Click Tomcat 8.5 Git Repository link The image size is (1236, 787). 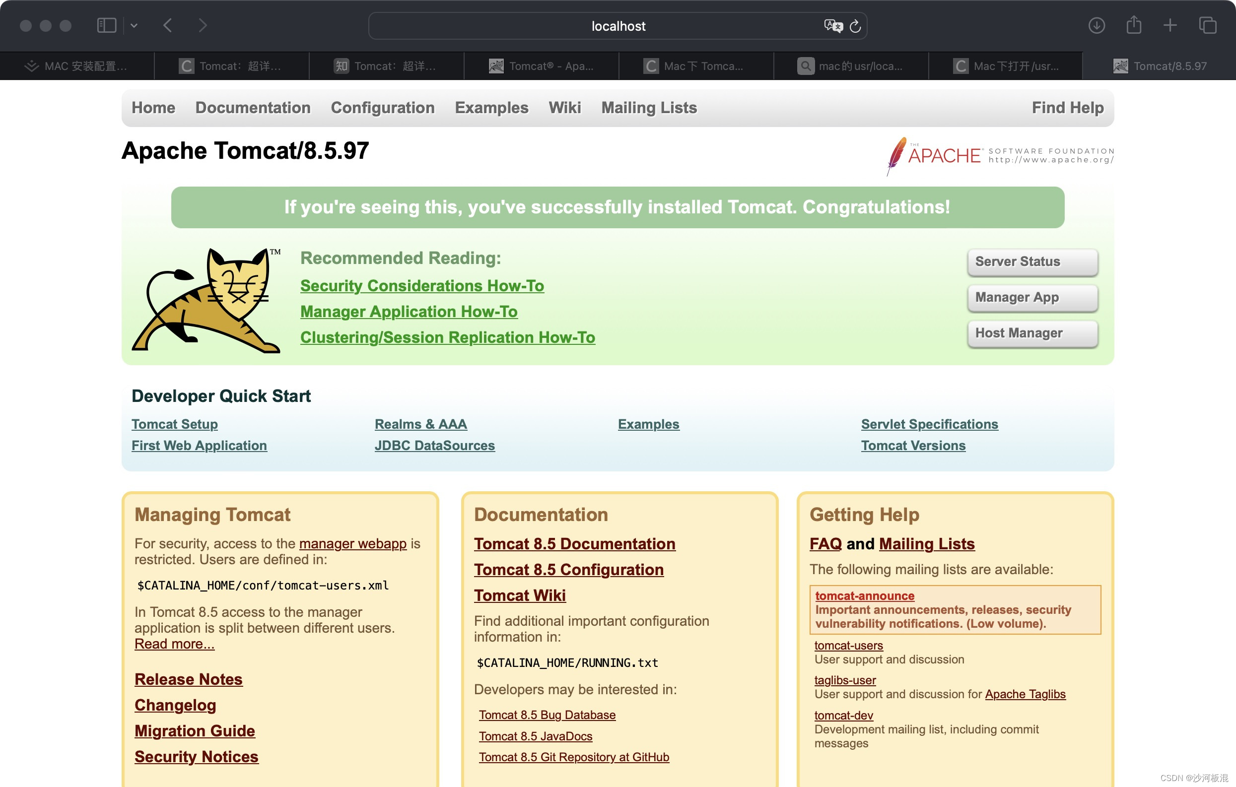pos(576,756)
